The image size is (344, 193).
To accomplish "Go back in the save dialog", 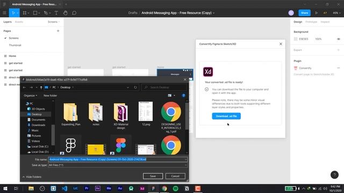I will click(x=24, y=87).
